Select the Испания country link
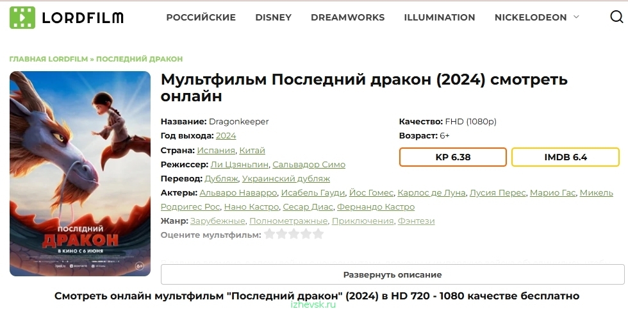The height and width of the screenshot is (309, 628). click(216, 150)
